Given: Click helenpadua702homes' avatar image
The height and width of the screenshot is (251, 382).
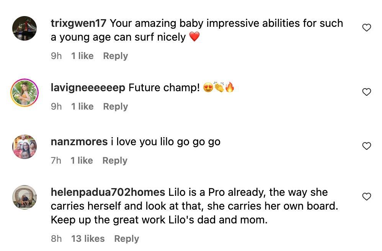Looking at the screenshot, I should point(24,197).
